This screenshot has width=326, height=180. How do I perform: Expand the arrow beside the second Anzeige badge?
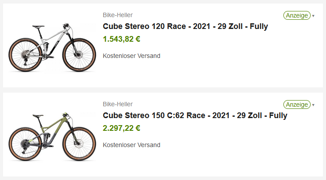click(313, 105)
